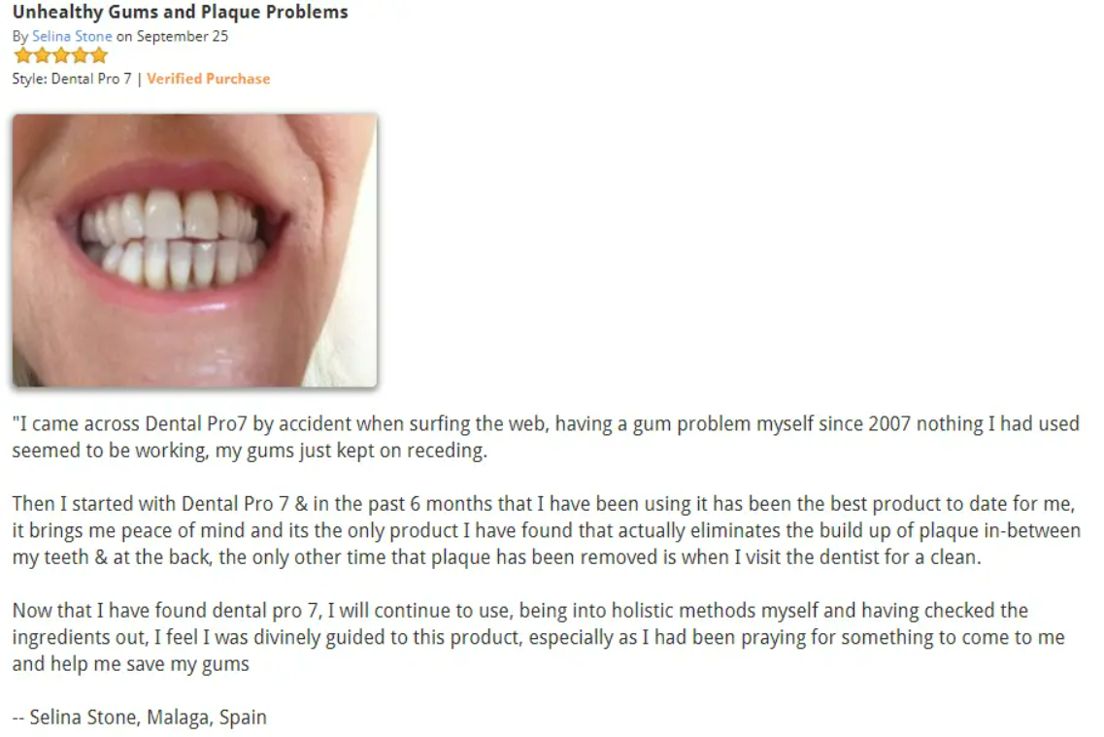Click the 'September 25' review date
This screenshot has height=737, width=1104.
(183, 36)
